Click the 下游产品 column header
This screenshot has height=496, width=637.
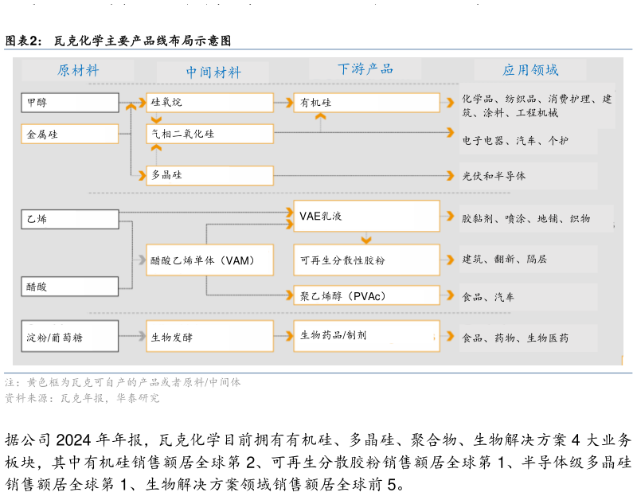pos(365,69)
